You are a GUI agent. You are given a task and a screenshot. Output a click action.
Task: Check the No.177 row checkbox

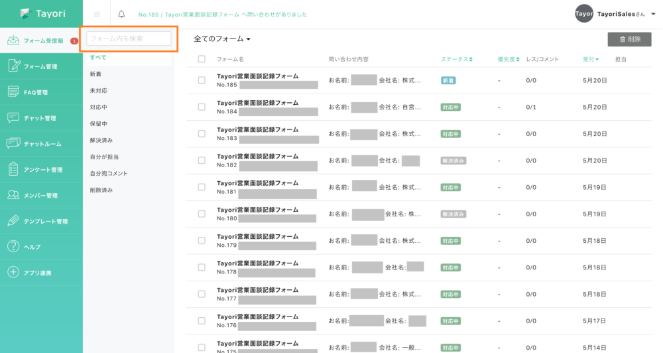coord(202,294)
